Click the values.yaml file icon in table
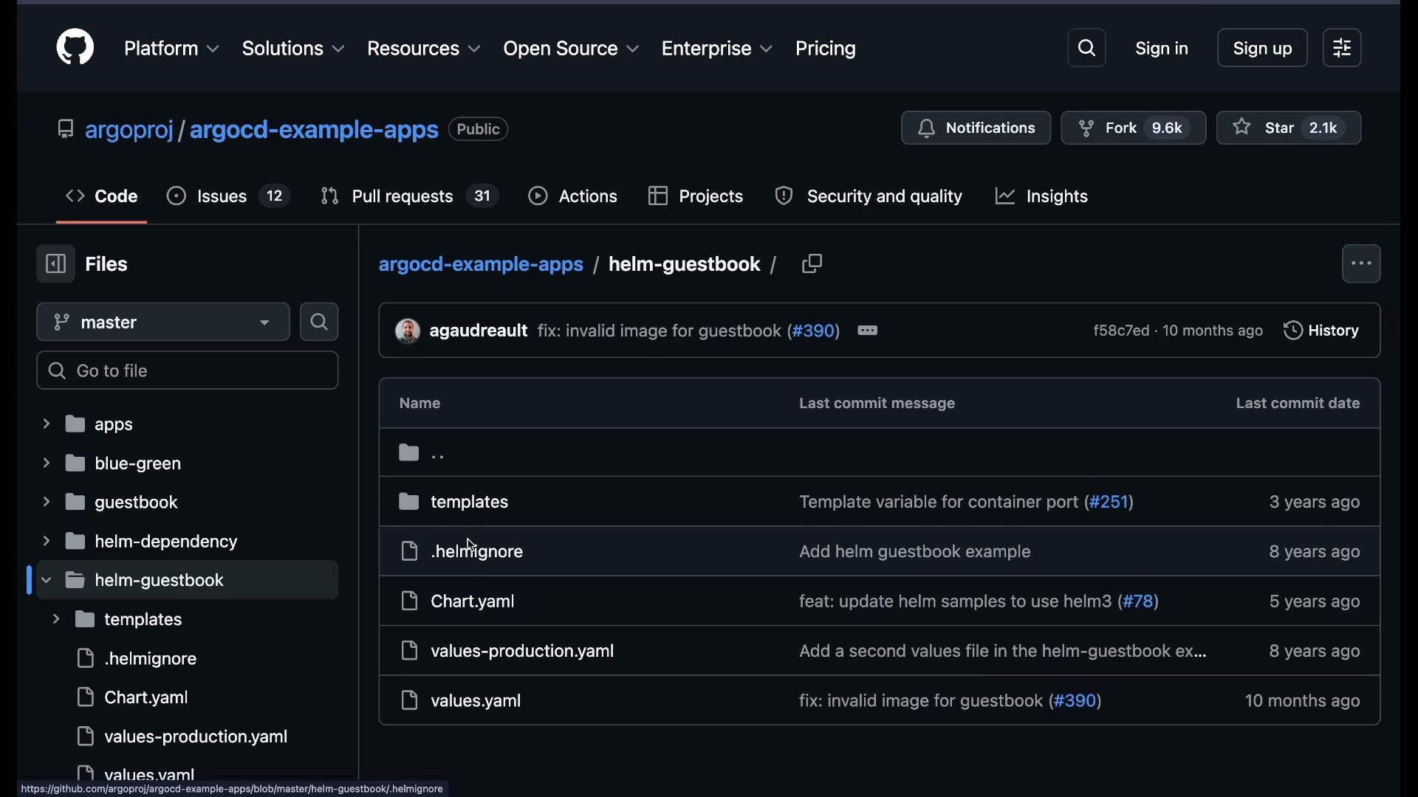This screenshot has height=797, width=1418. 409,700
